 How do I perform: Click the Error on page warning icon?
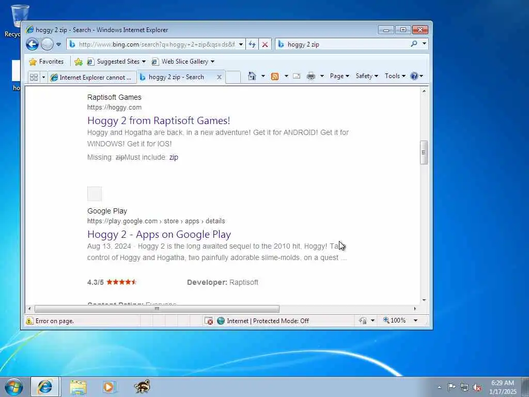click(x=29, y=320)
